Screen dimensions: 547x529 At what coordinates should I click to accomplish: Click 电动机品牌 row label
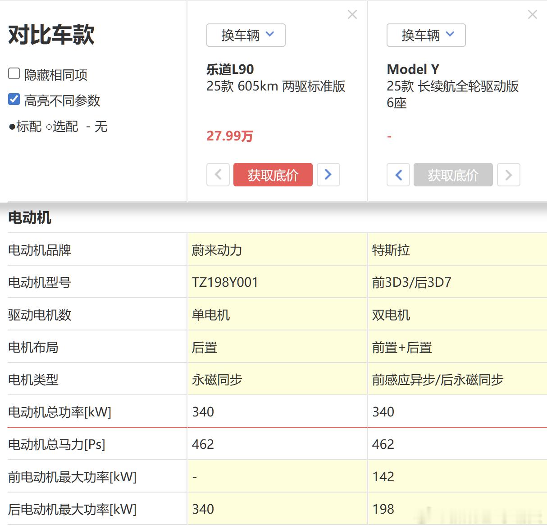pyautogui.click(x=40, y=250)
